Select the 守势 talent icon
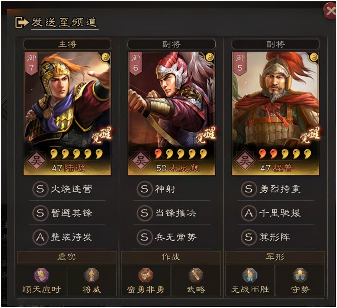Screen dimensions: 337x308 300,275
